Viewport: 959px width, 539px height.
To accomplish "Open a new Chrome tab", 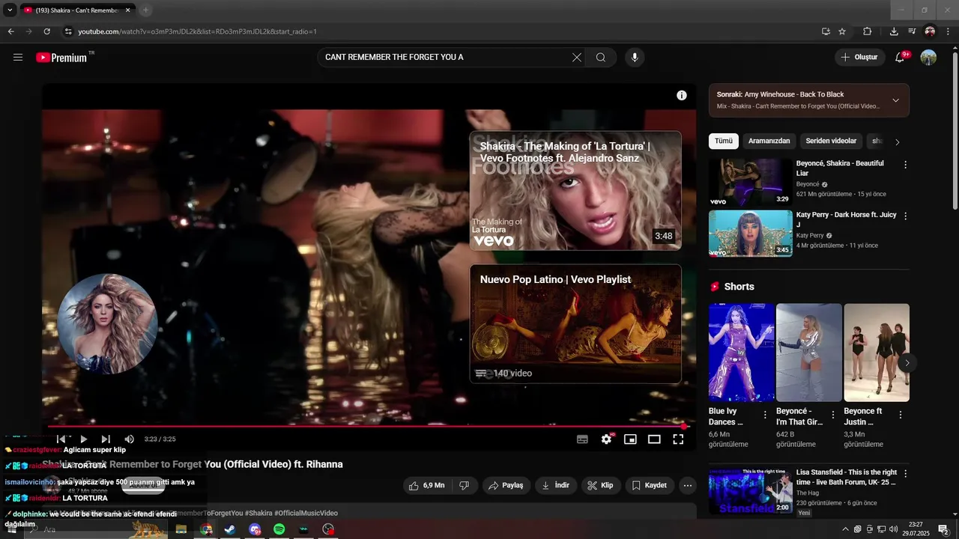I will (145, 10).
